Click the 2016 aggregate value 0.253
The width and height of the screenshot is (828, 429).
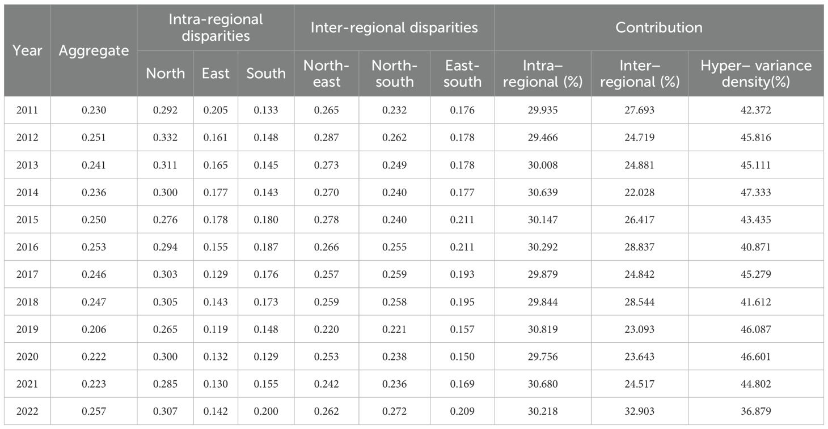(94, 247)
